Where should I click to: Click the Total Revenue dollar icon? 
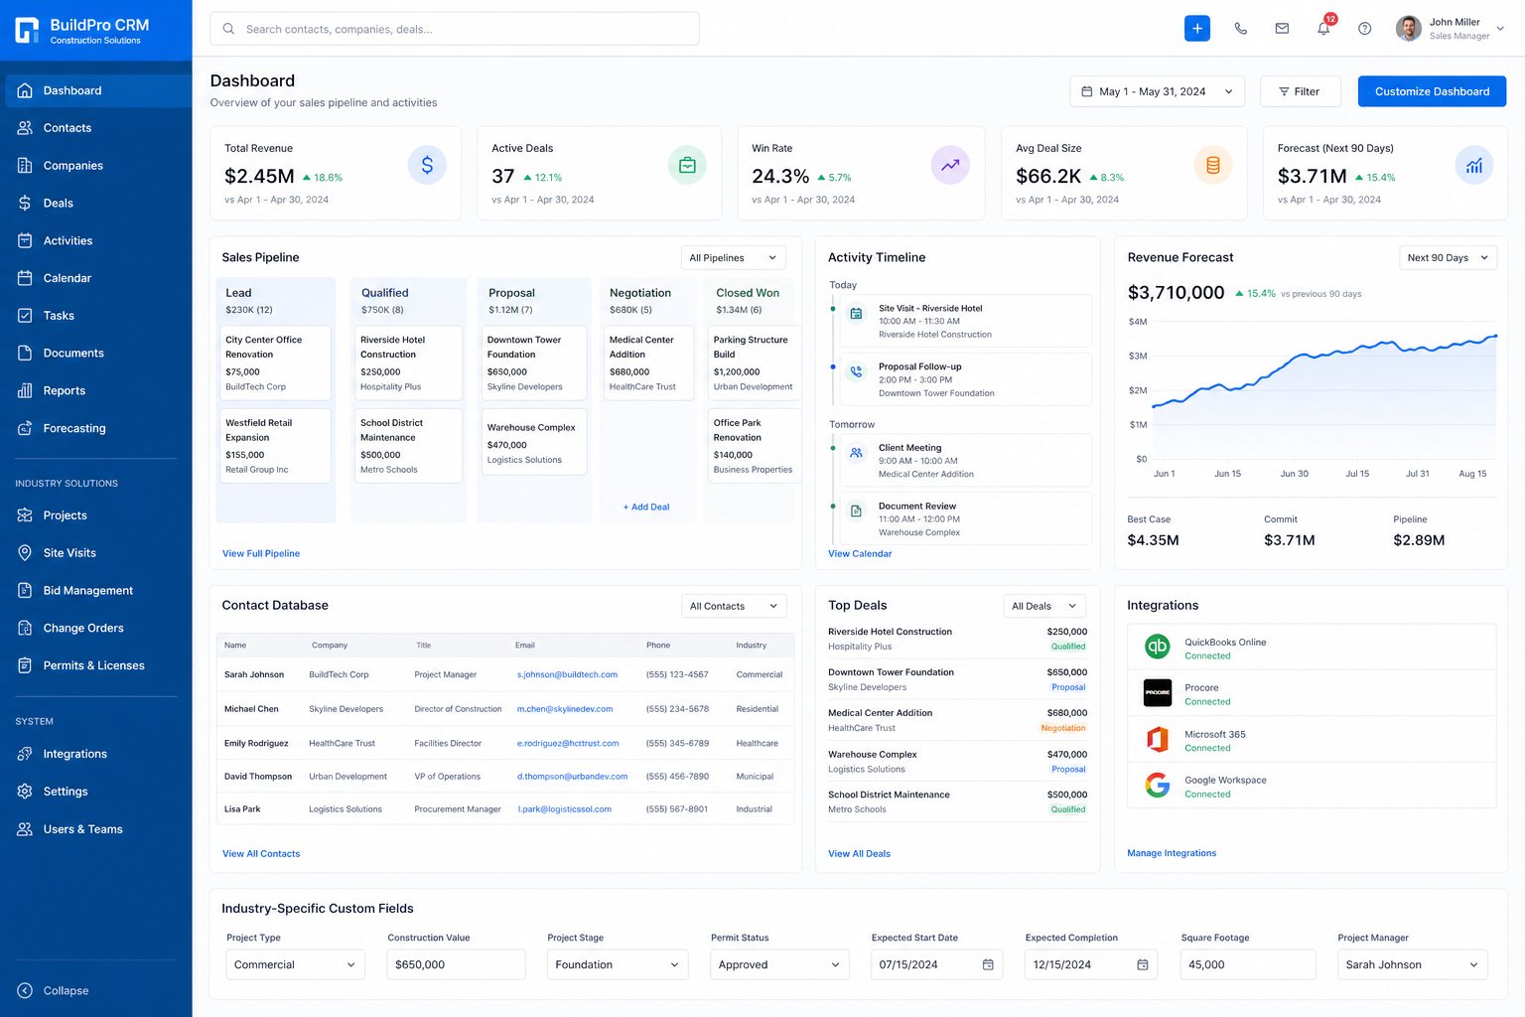click(427, 165)
